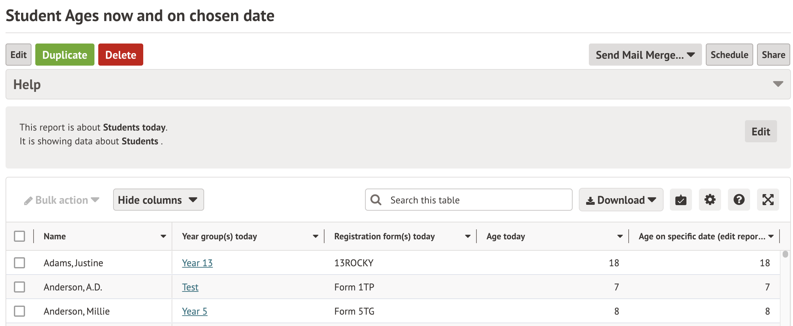Click the pencil icon beside Bulk action
The height and width of the screenshot is (326, 793).
click(x=28, y=201)
